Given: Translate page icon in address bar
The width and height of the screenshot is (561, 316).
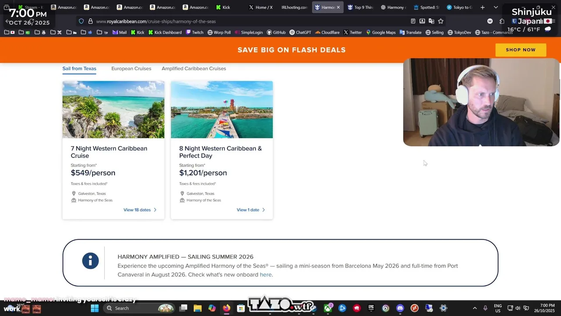Looking at the screenshot, I should click(x=431, y=21).
